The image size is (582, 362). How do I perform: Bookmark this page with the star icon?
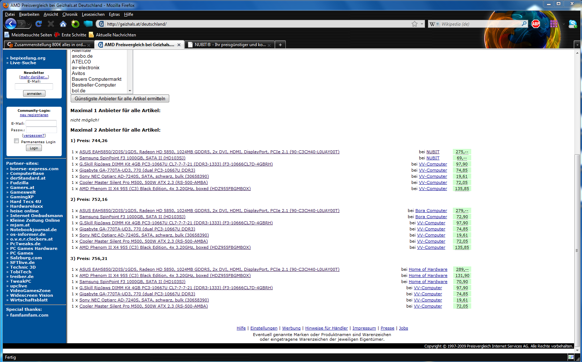(x=415, y=24)
